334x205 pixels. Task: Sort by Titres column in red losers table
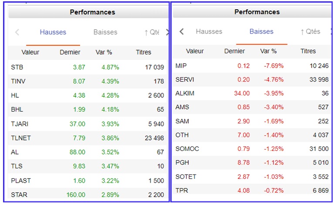point(308,51)
